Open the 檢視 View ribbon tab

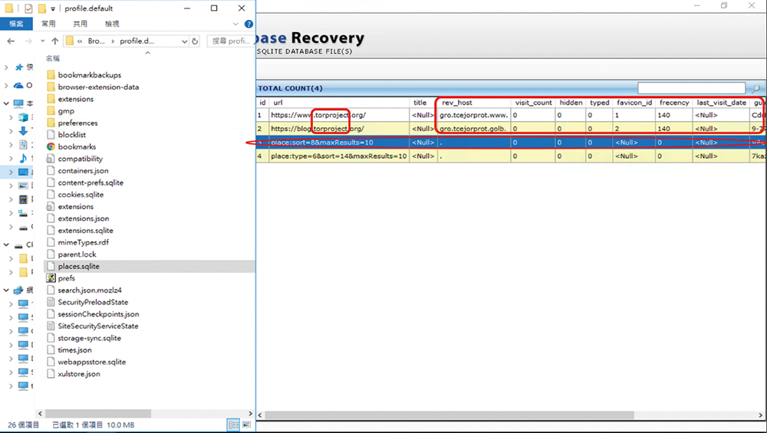tap(112, 24)
